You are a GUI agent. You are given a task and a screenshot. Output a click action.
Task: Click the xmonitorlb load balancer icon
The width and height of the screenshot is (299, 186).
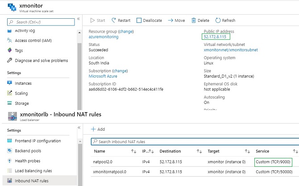coord(12,116)
